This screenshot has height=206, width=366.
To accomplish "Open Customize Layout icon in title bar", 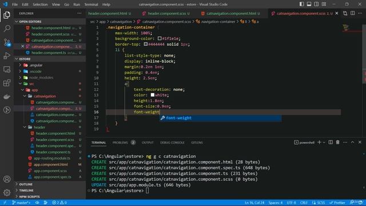I will click(x=324, y=4).
